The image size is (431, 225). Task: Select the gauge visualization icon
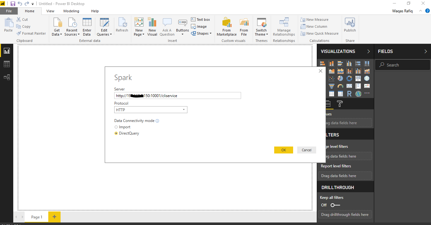pos(340,86)
